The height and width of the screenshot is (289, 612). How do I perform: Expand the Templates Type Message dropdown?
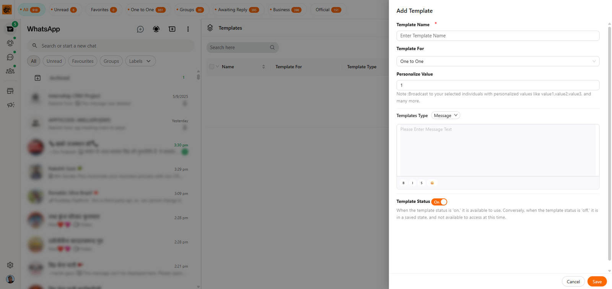click(x=445, y=116)
